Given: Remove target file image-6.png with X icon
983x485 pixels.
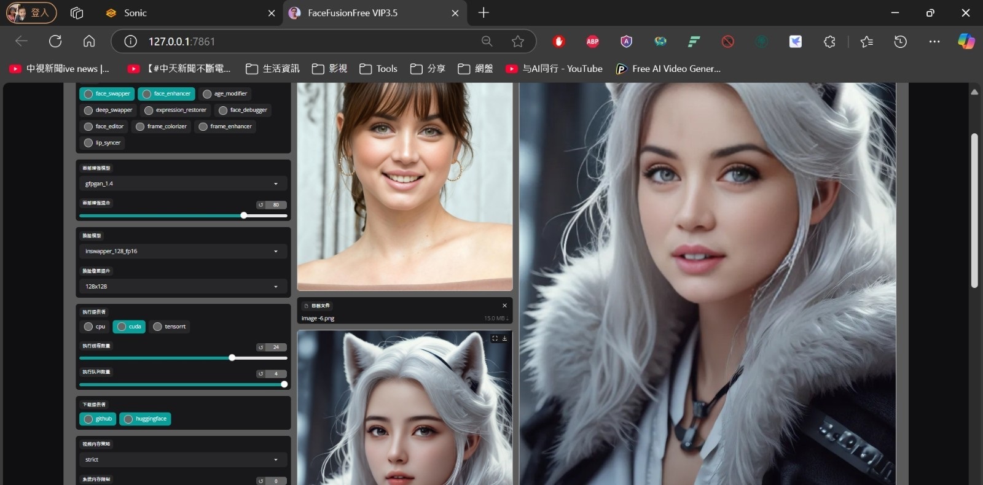Looking at the screenshot, I should tap(504, 306).
